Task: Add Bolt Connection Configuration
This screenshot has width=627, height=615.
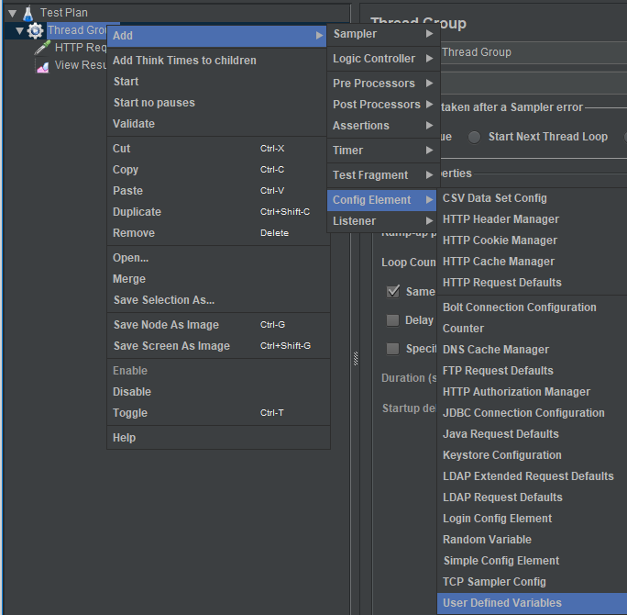Action: (x=533, y=307)
